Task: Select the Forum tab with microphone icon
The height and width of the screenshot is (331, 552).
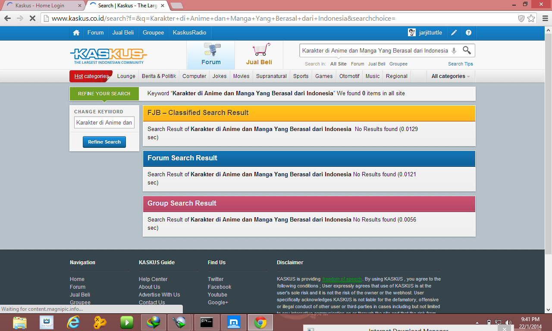Action: pos(211,55)
